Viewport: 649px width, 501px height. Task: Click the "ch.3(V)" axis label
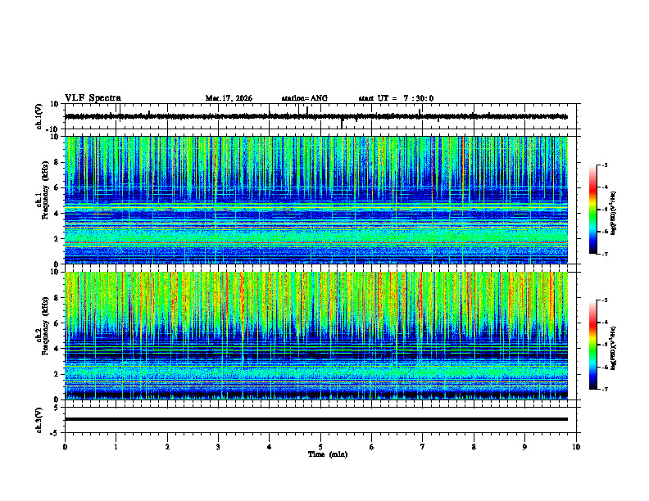point(39,420)
